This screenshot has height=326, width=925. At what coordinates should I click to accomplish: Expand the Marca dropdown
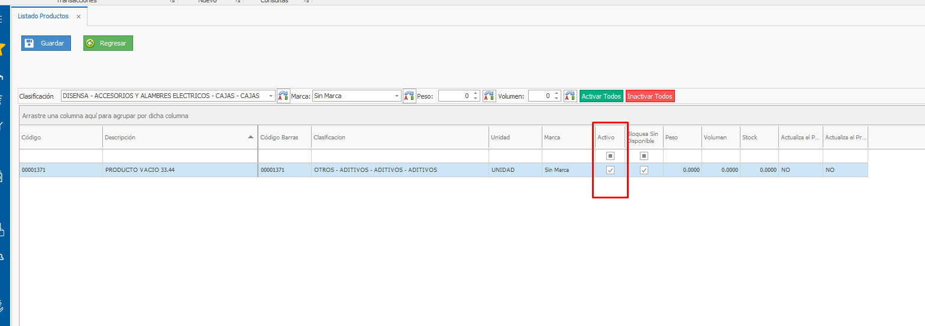tap(397, 96)
